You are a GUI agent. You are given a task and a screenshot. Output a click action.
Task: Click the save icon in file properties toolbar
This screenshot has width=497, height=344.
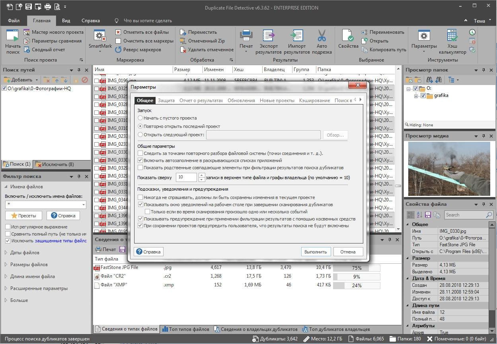(428, 215)
